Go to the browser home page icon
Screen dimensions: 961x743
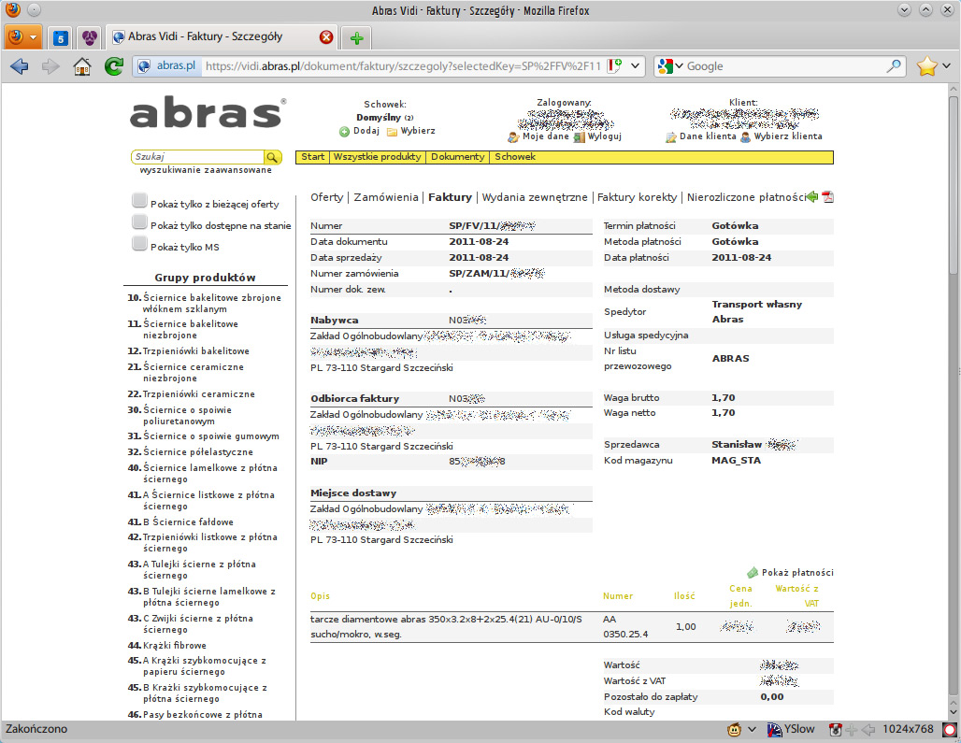click(82, 66)
